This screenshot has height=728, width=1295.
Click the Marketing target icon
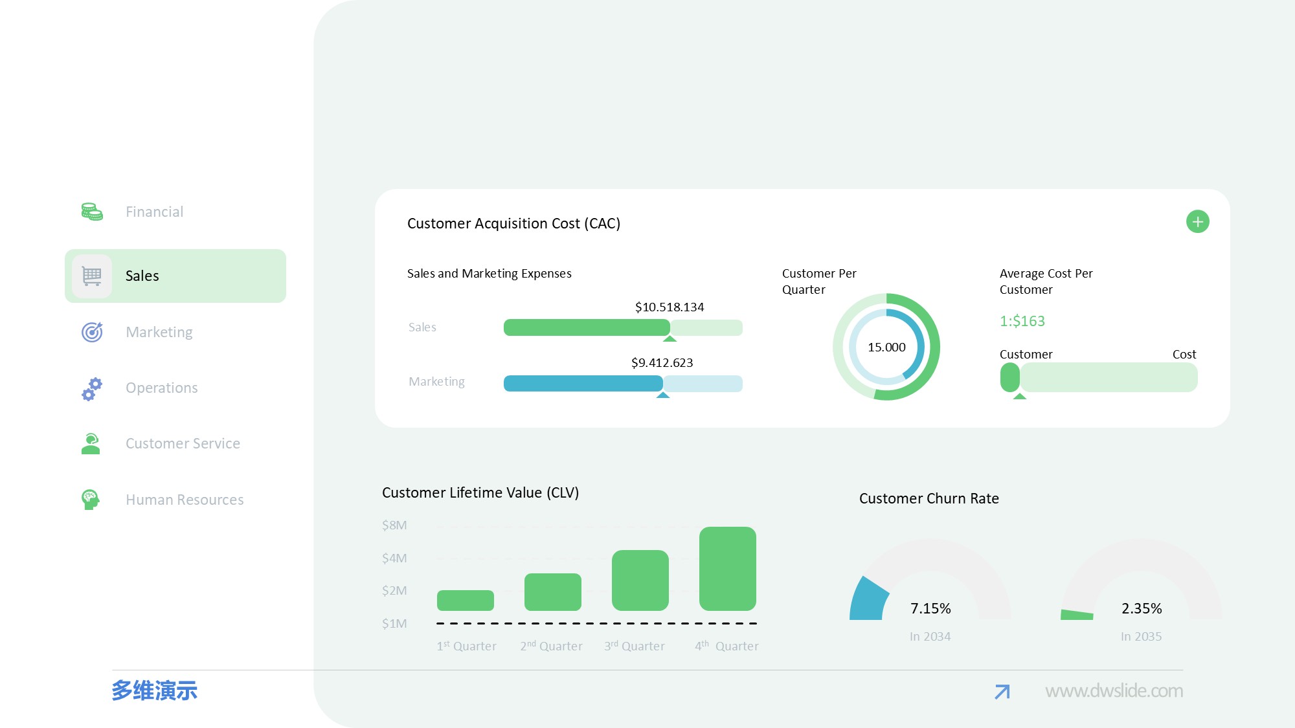point(92,332)
